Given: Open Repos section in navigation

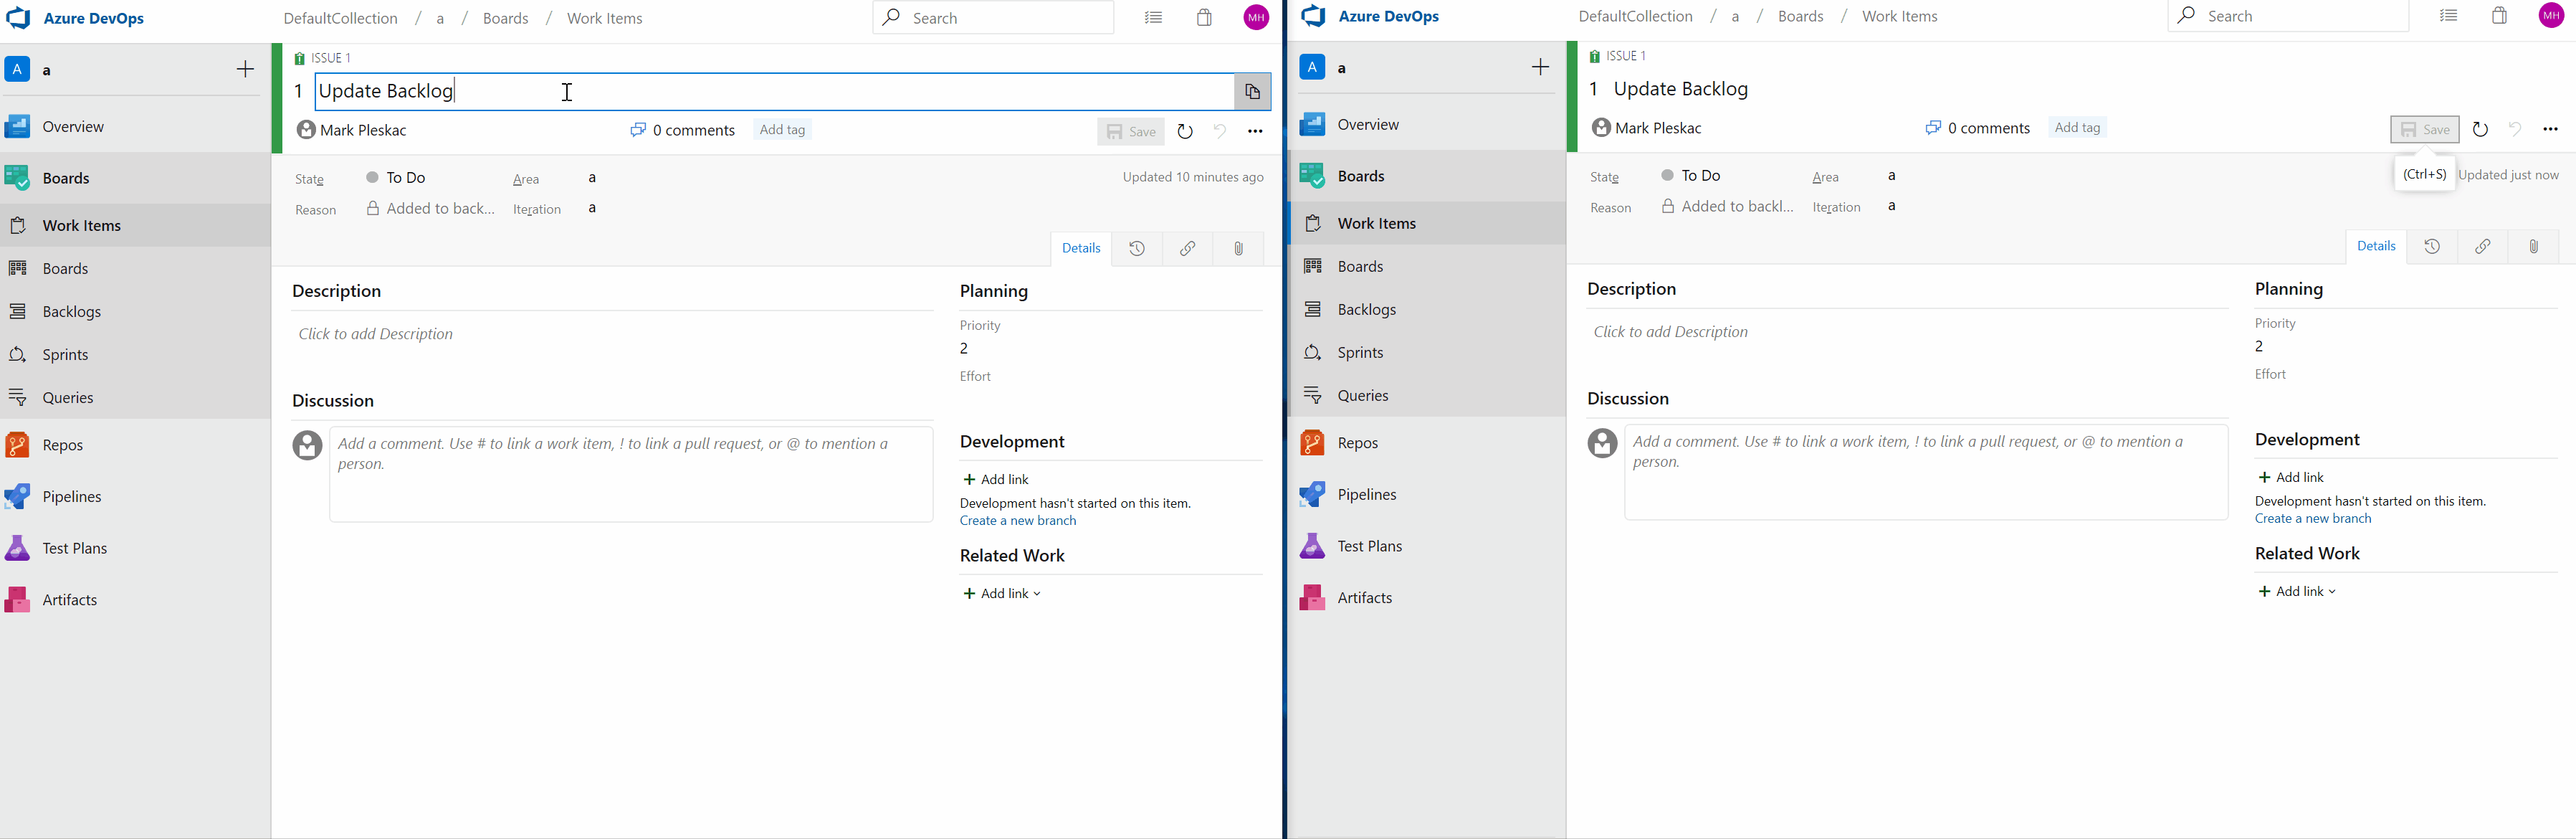Looking at the screenshot, I should 59,444.
